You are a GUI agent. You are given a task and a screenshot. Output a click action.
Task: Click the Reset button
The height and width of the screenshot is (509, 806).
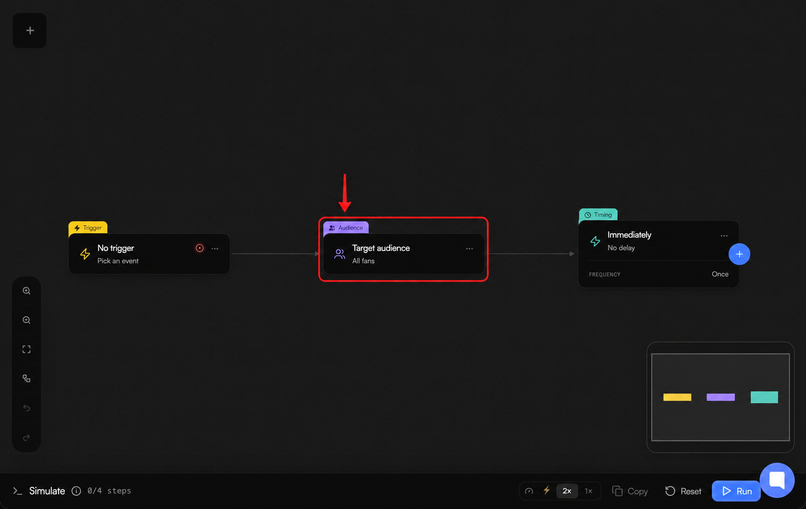tap(683, 491)
